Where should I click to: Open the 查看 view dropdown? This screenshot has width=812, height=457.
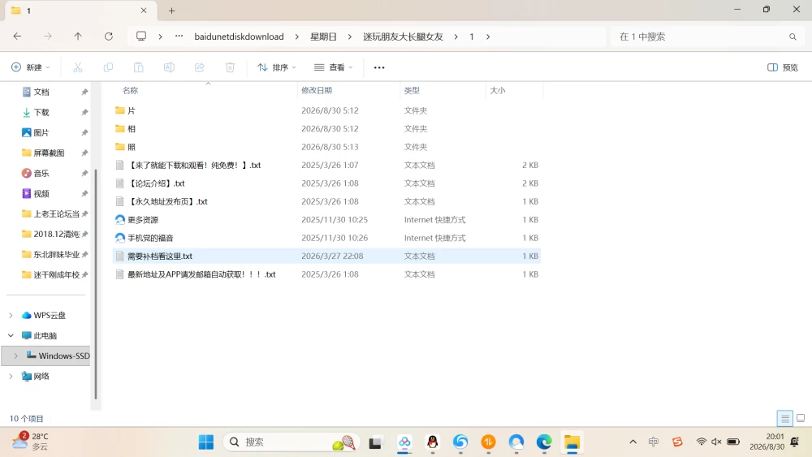click(x=334, y=67)
